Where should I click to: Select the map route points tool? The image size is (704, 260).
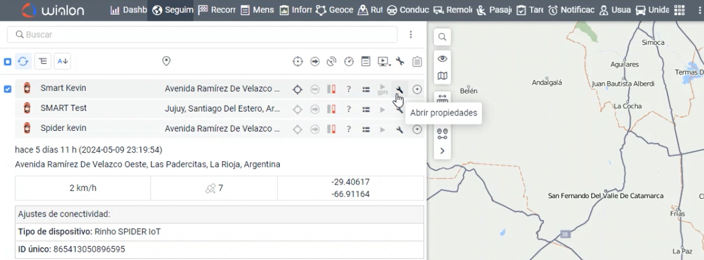coord(442,133)
